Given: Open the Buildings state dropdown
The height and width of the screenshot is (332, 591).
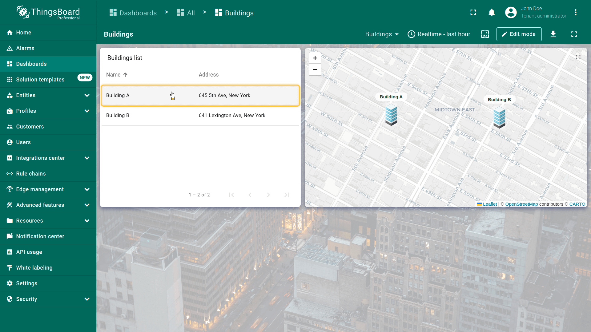Looking at the screenshot, I should (x=382, y=34).
